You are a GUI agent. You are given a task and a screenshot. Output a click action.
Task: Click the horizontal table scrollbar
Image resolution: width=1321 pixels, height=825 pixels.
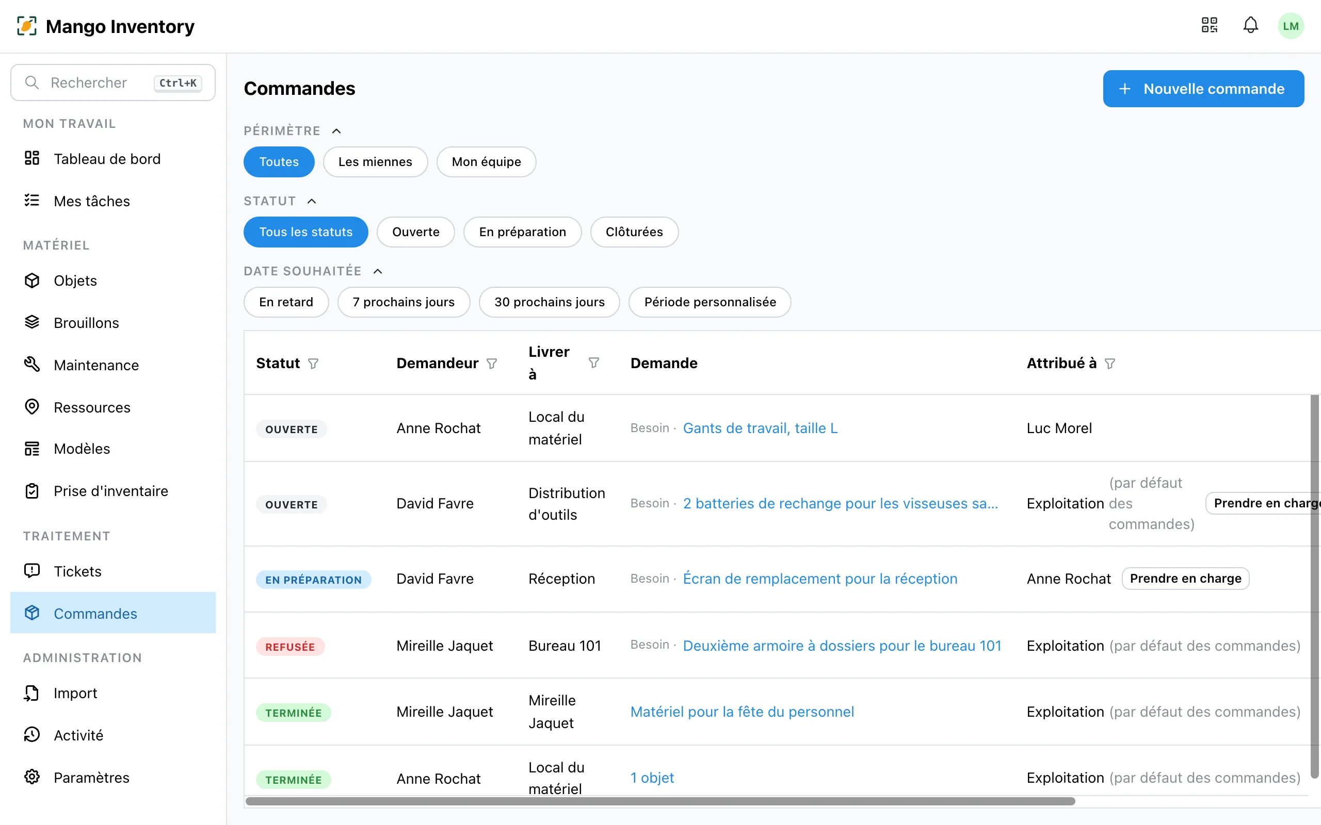point(660,801)
